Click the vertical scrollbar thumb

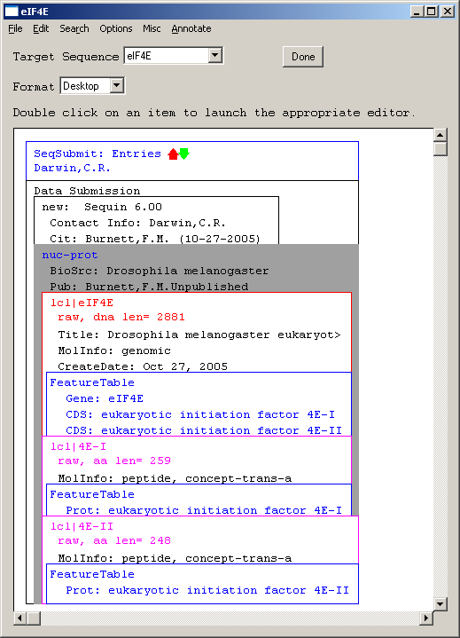pyautogui.click(x=441, y=148)
